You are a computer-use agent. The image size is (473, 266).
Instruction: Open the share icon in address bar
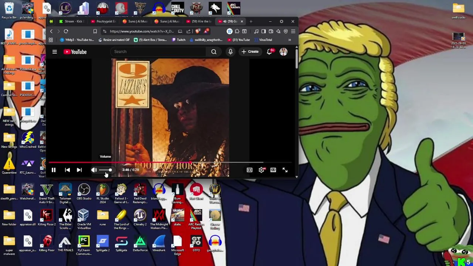[188, 31]
